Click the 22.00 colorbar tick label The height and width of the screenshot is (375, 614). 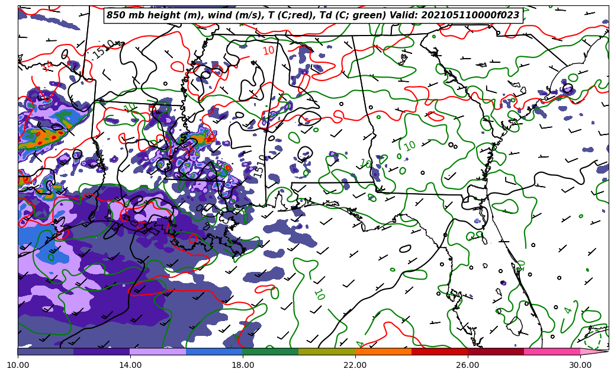tap(355, 365)
